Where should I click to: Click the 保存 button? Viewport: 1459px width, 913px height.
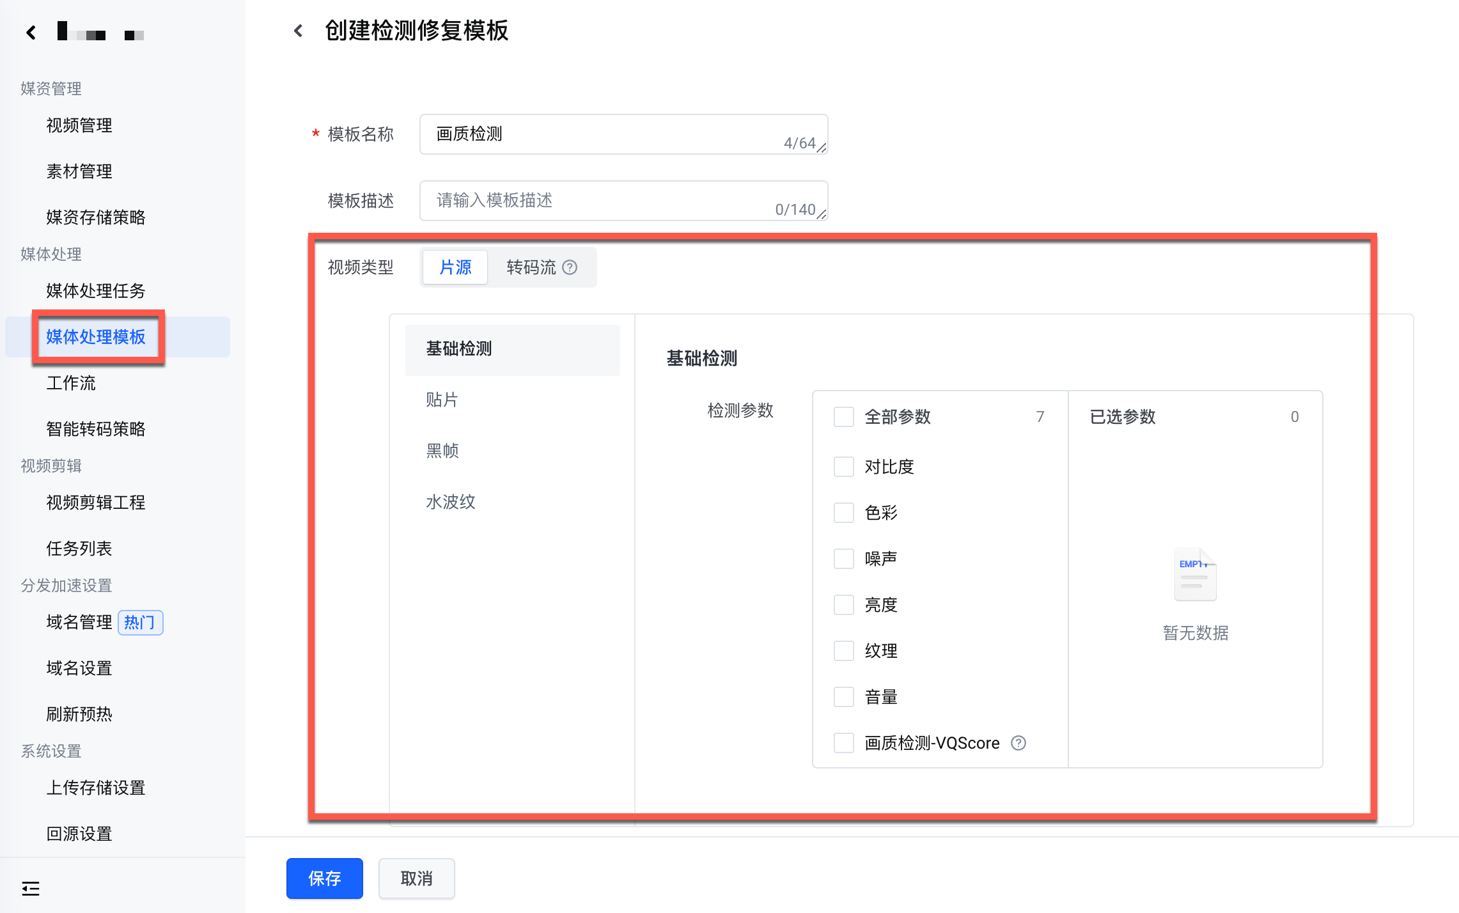[325, 878]
